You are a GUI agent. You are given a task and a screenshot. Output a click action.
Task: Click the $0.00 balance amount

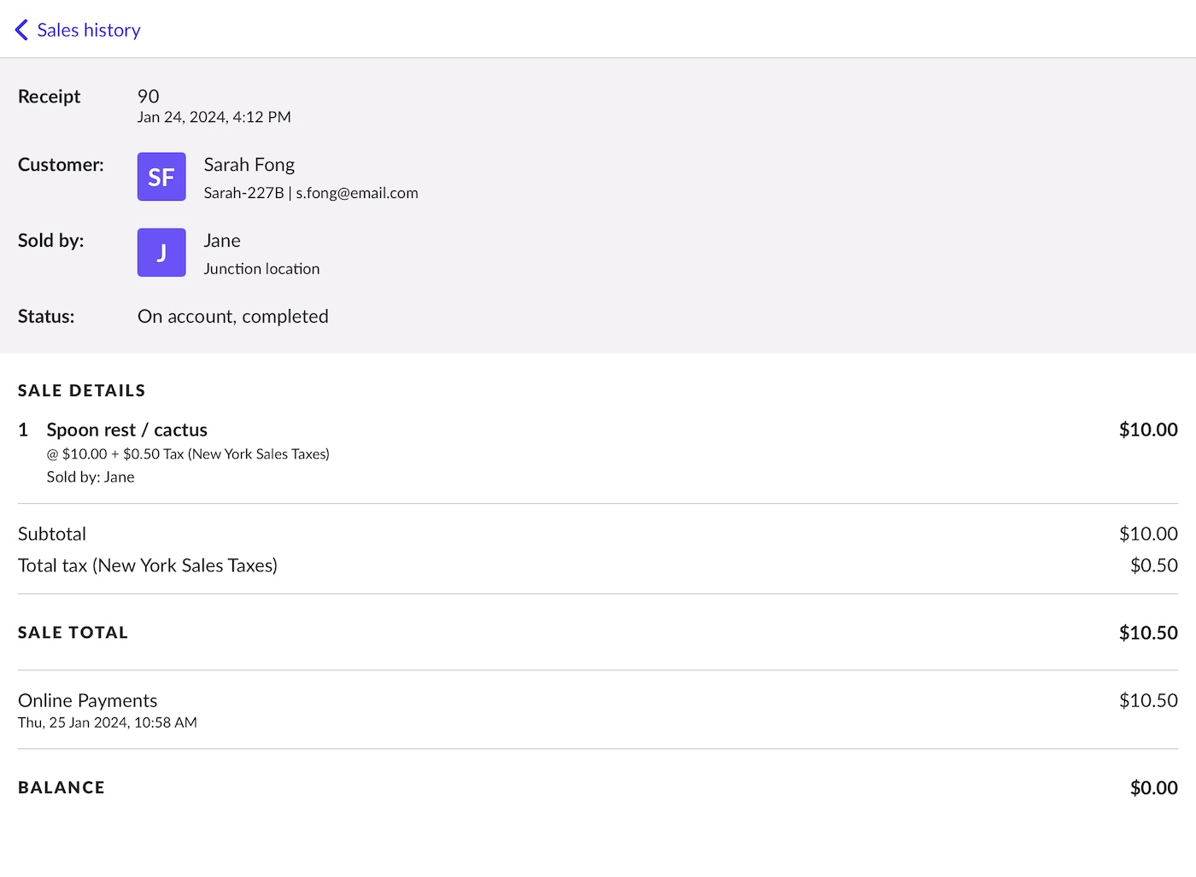coord(1153,787)
